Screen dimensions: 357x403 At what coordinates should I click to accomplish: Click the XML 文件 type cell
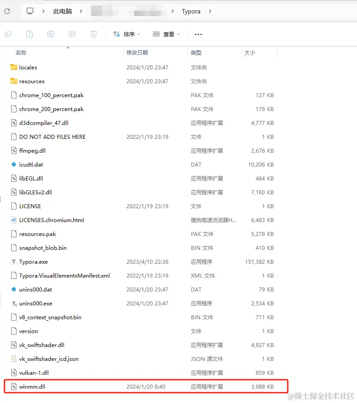(x=202, y=275)
